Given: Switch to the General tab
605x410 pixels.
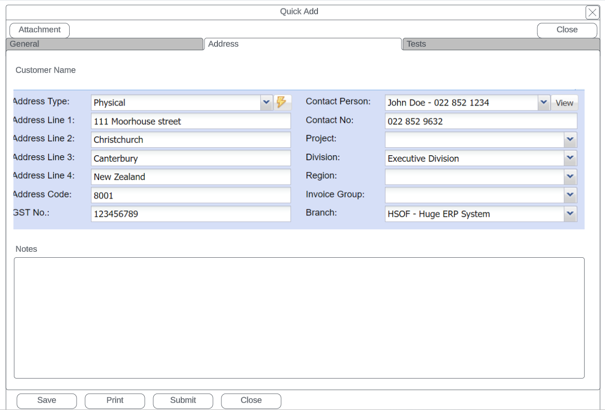Looking at the screenshot, I should (104, 44).
